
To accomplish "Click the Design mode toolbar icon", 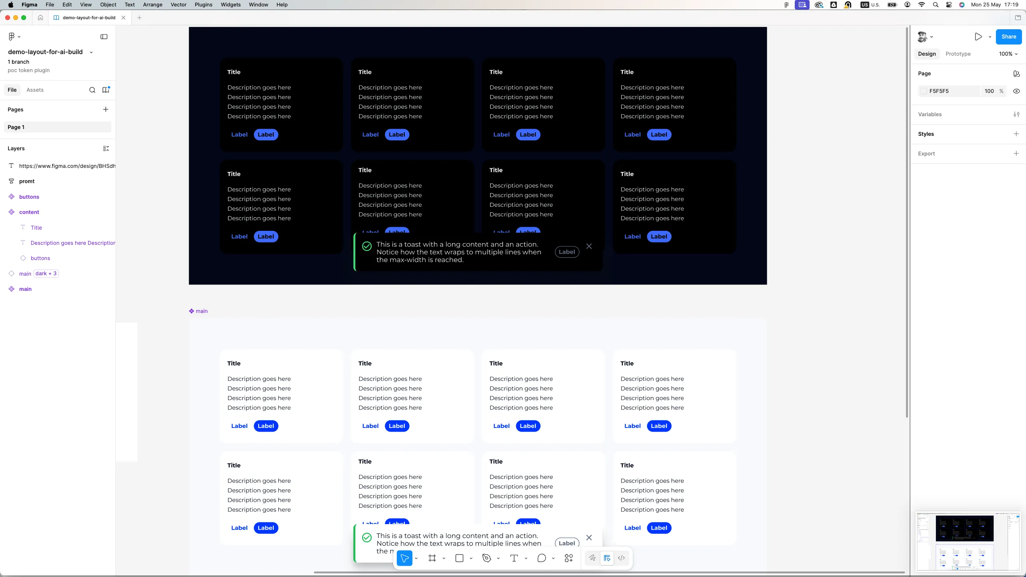I will click(607, 558).
